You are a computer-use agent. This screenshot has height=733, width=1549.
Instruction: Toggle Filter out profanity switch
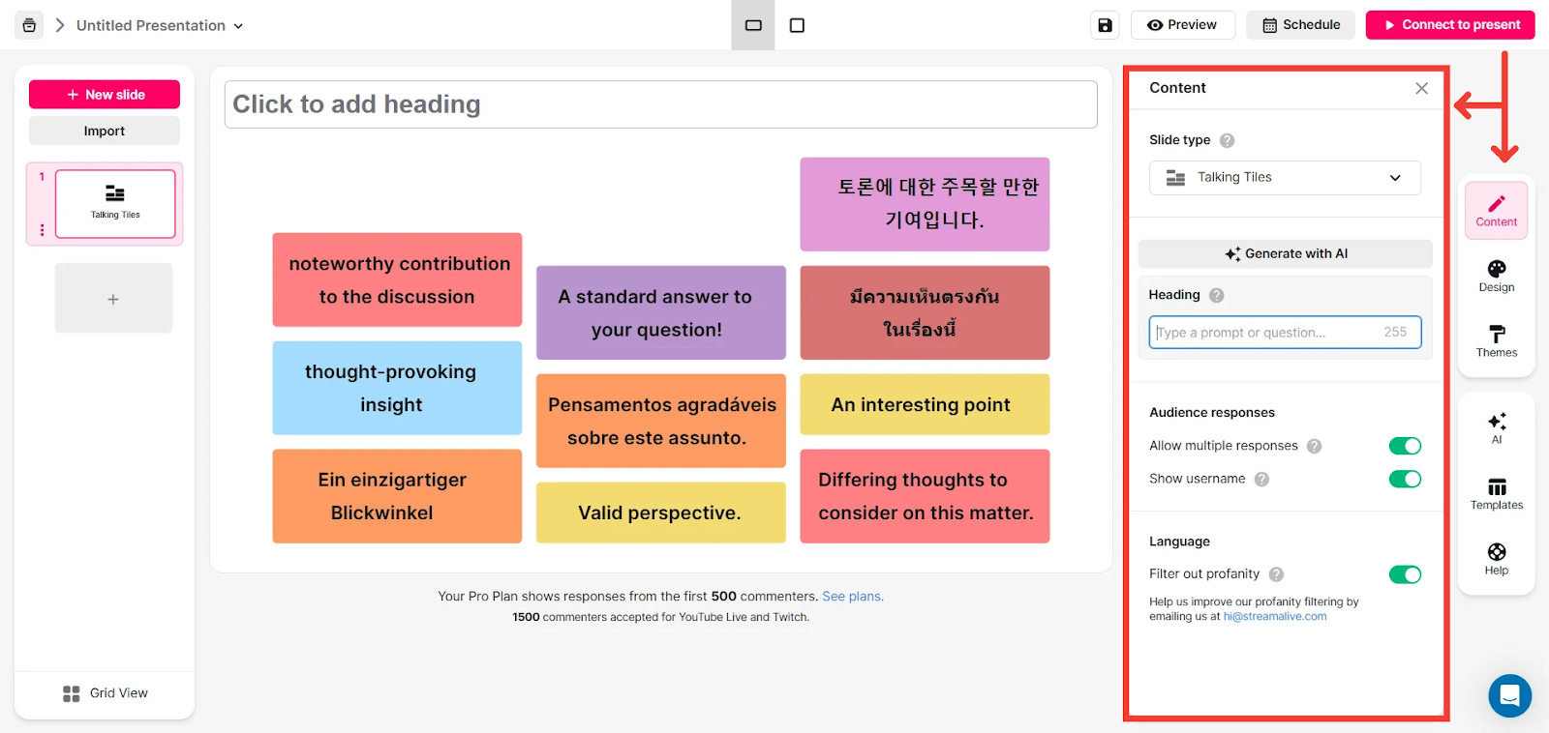coord(1405,574)
